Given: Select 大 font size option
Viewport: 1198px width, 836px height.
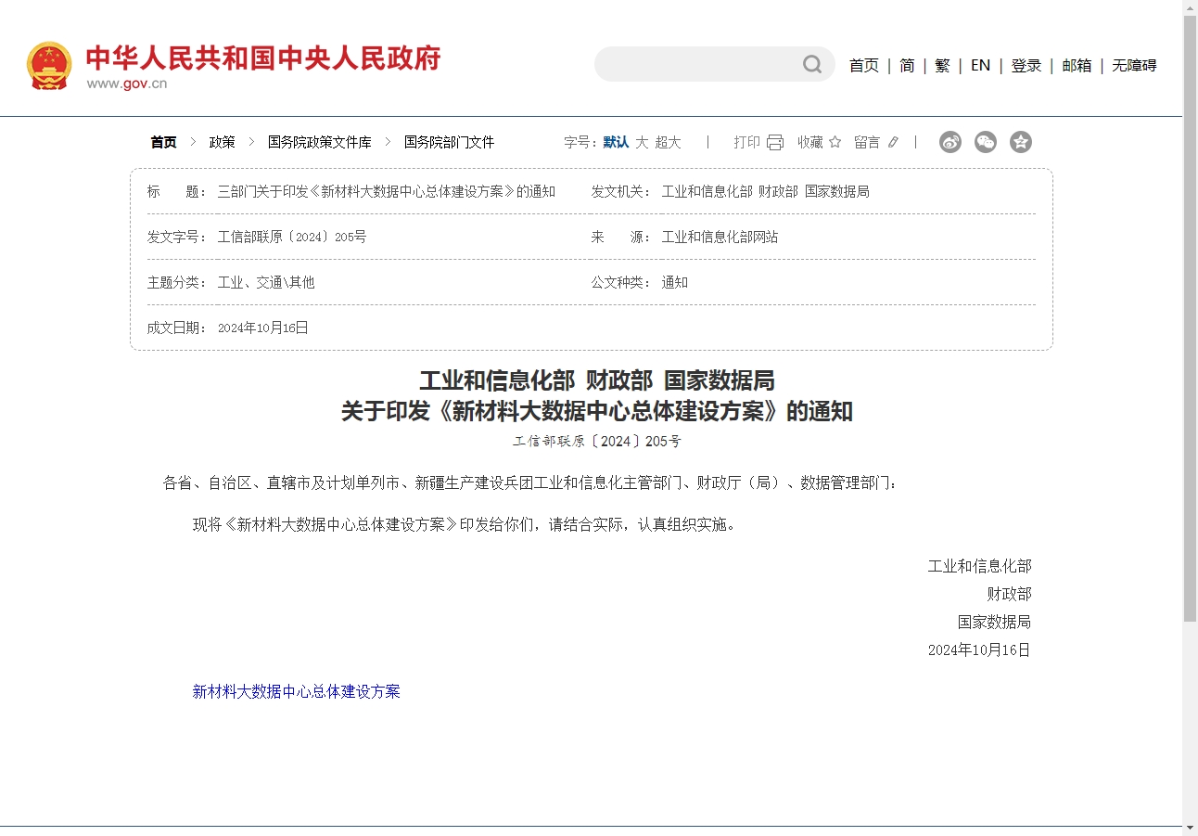Looking at the screenshot, I should click(642, 142).
